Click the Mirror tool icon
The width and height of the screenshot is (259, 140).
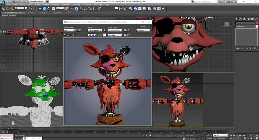121,9
